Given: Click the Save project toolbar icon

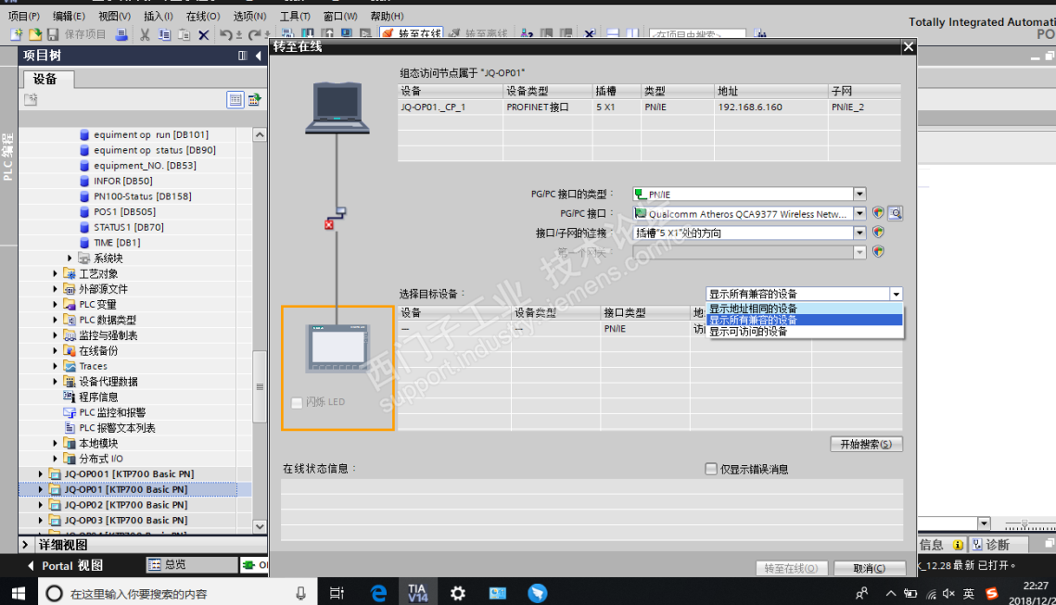Looking at the screenshot, I should pyautogui.click(x=53, y=34).
